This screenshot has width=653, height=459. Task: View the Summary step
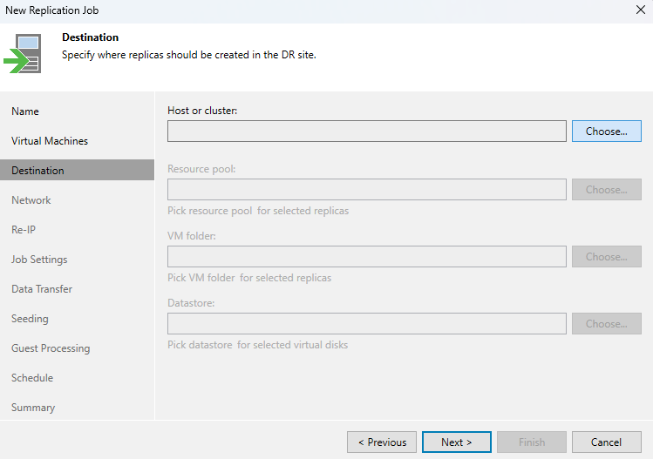tap(33, 408)
